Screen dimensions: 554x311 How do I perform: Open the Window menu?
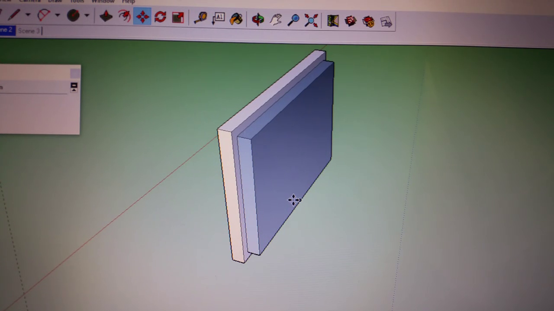[x=103, y=1]
